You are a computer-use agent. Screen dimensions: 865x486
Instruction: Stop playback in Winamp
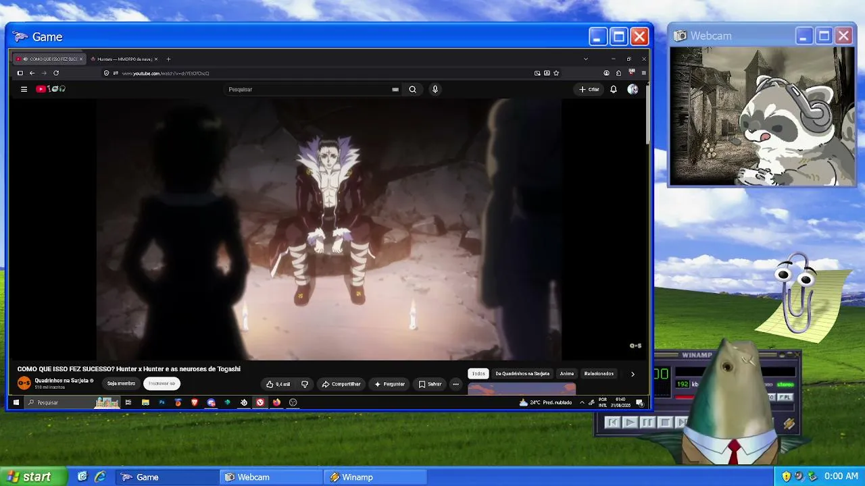tap(665, 423)
